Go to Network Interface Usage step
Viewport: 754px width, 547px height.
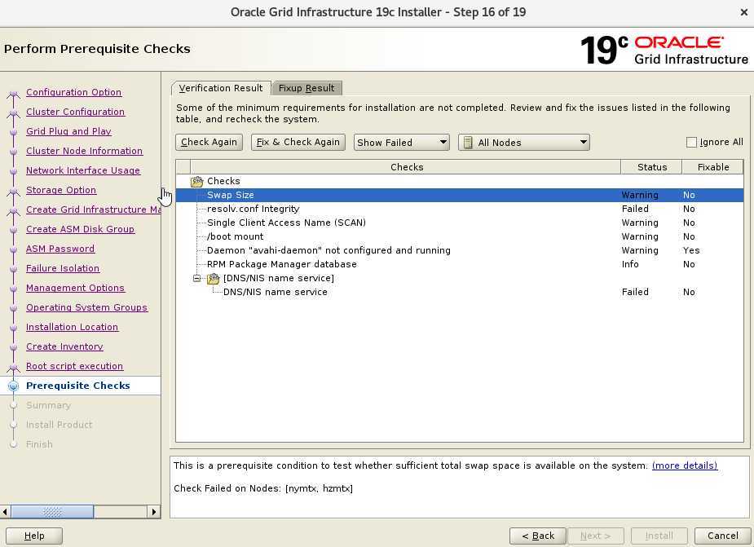coord(83,170)
